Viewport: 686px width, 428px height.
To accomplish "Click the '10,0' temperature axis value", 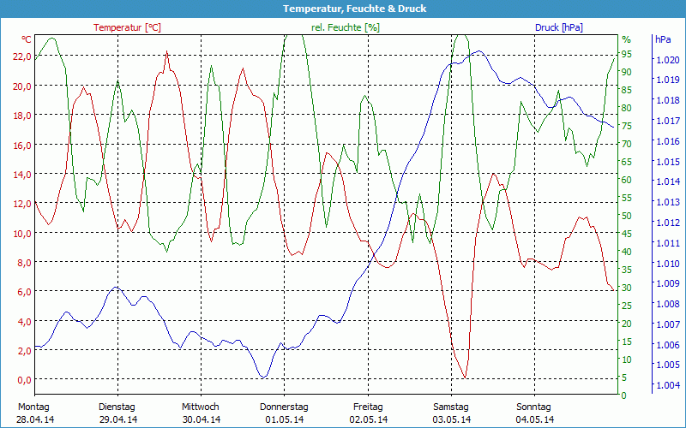I will (x=22, y=233).
